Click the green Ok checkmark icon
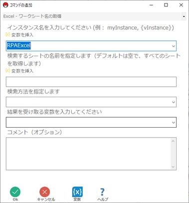The width and height of the screenshot is (189, 203). pyautogui.click(x=15, y=192)
